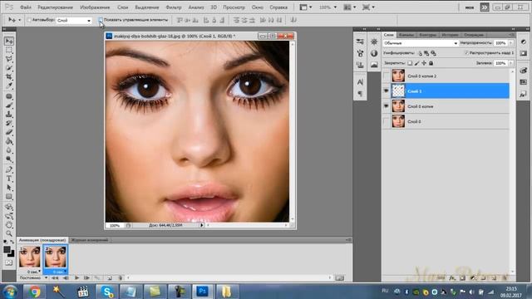Click the lock all layers icon
The height and width of the screenshot is (299, 532).
tap(431, 63)
